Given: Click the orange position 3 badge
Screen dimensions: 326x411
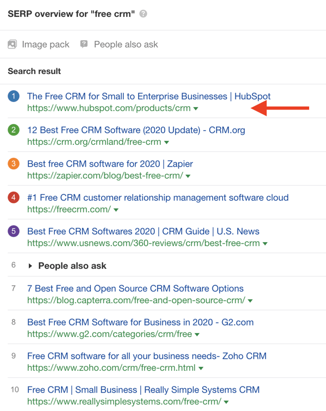Looking at the screenshot, I should [x=14, y=164].
